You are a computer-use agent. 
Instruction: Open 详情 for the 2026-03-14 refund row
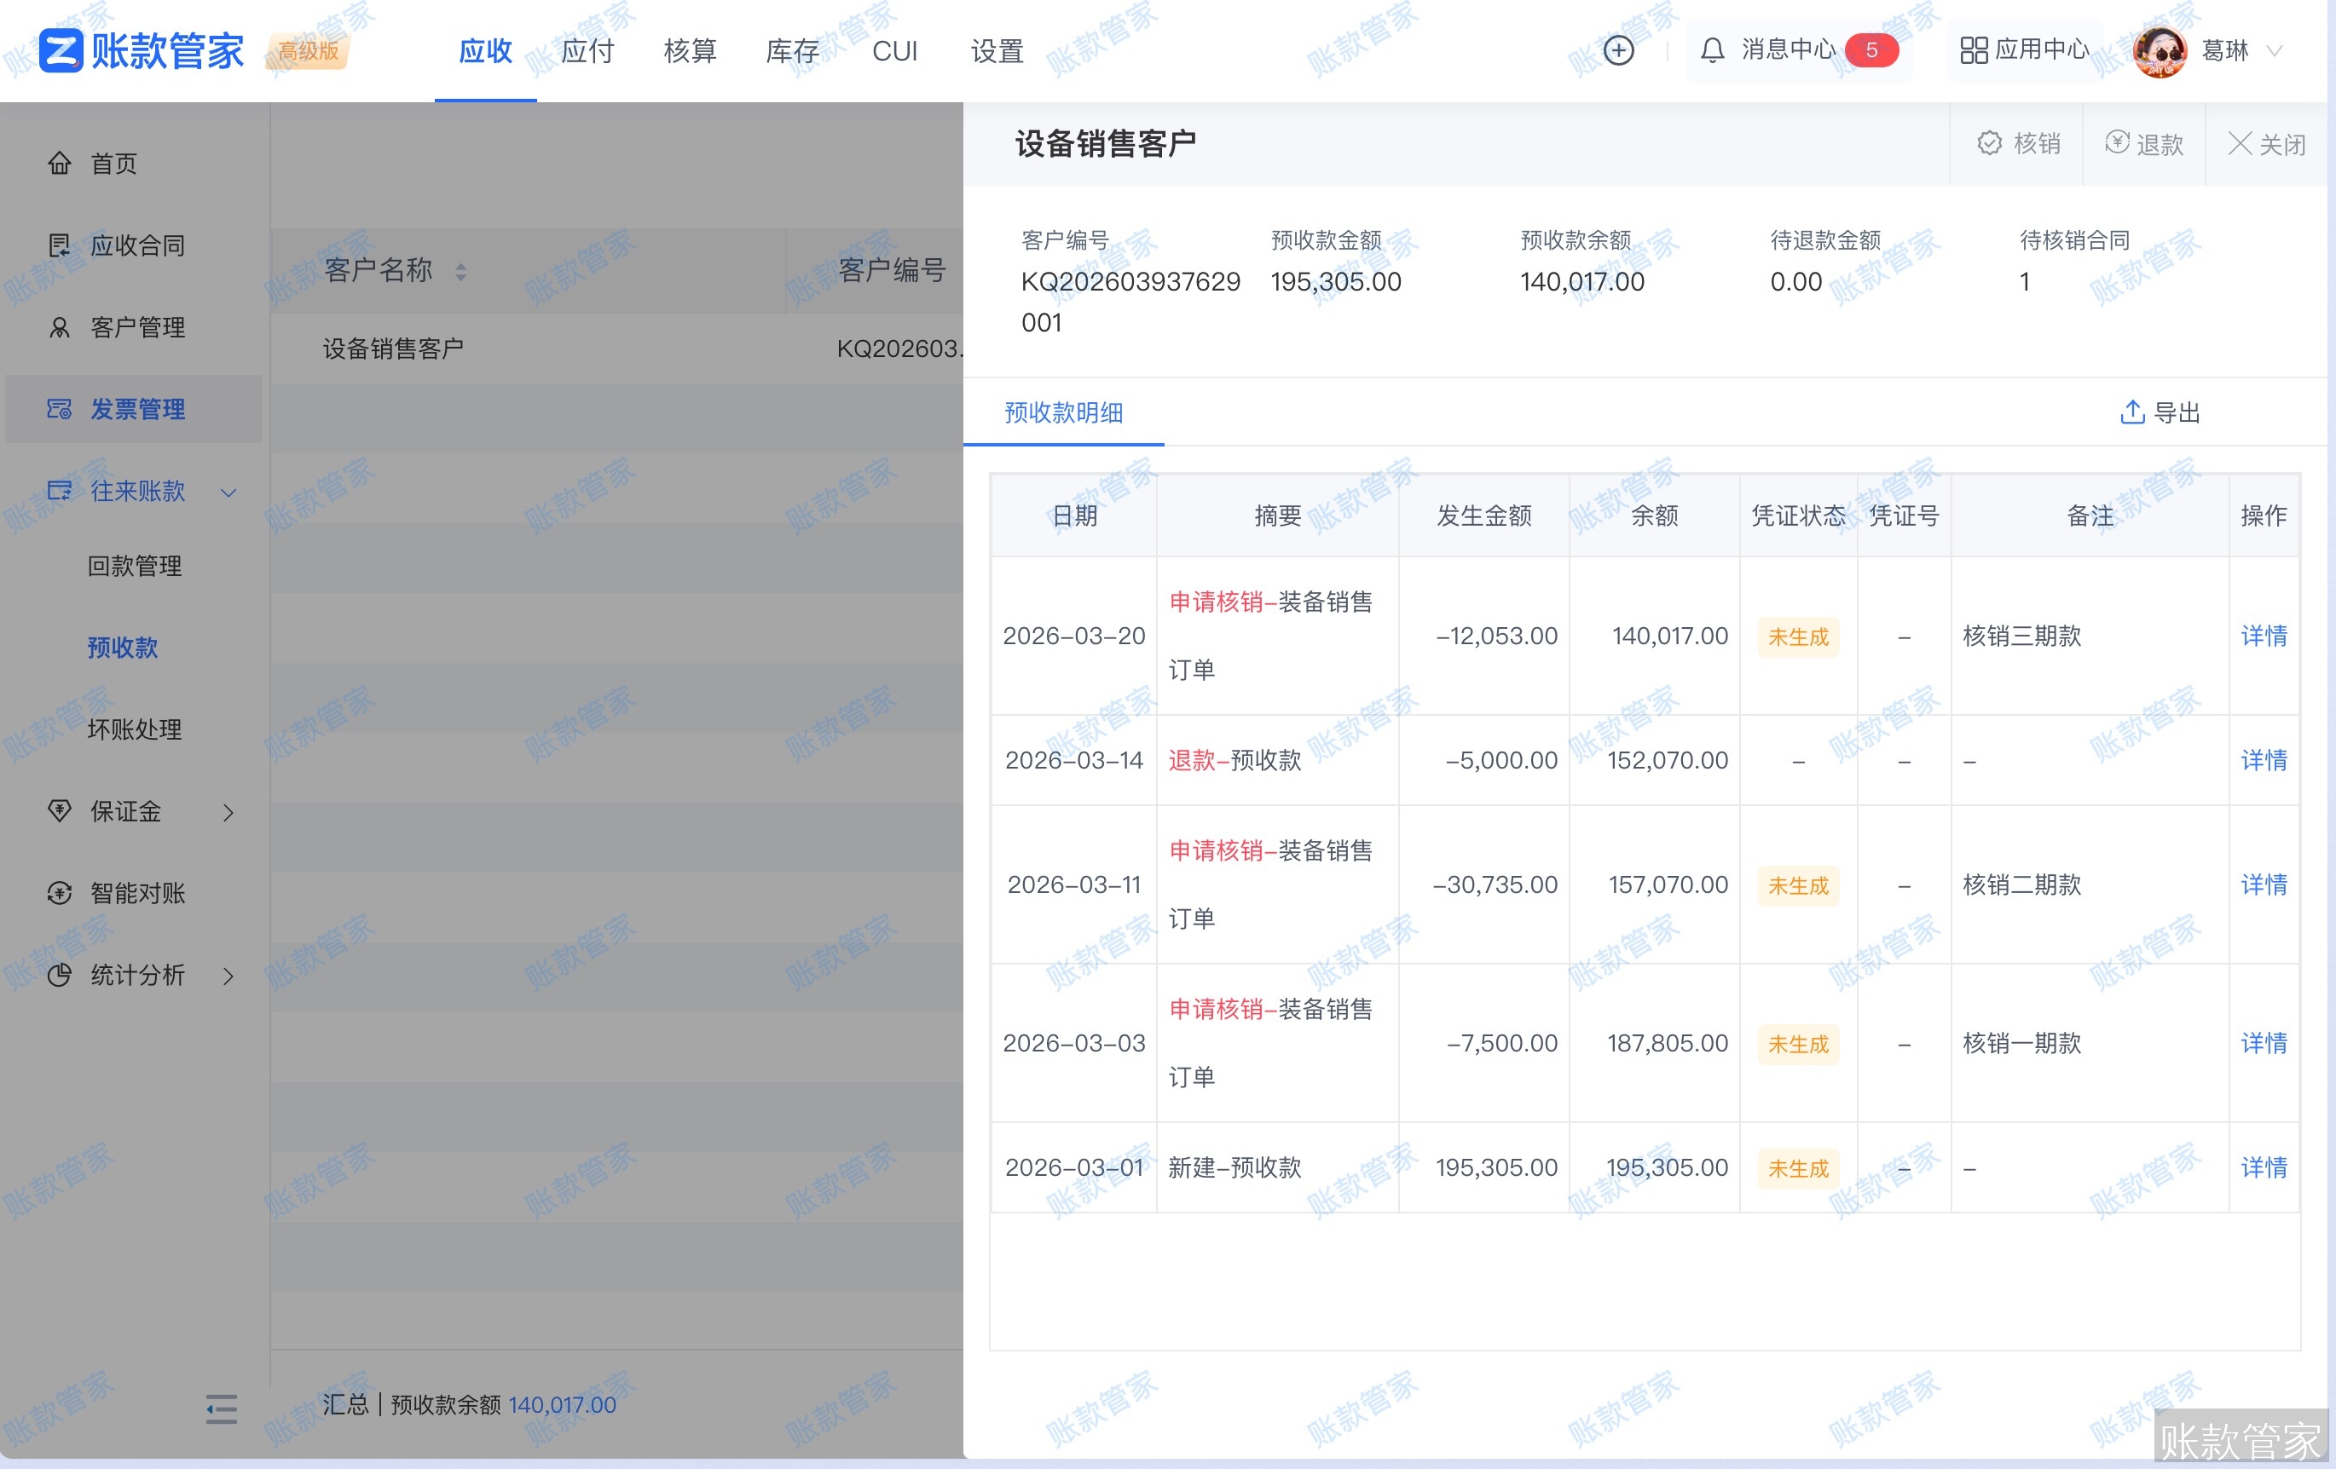tap(2263, 760)
